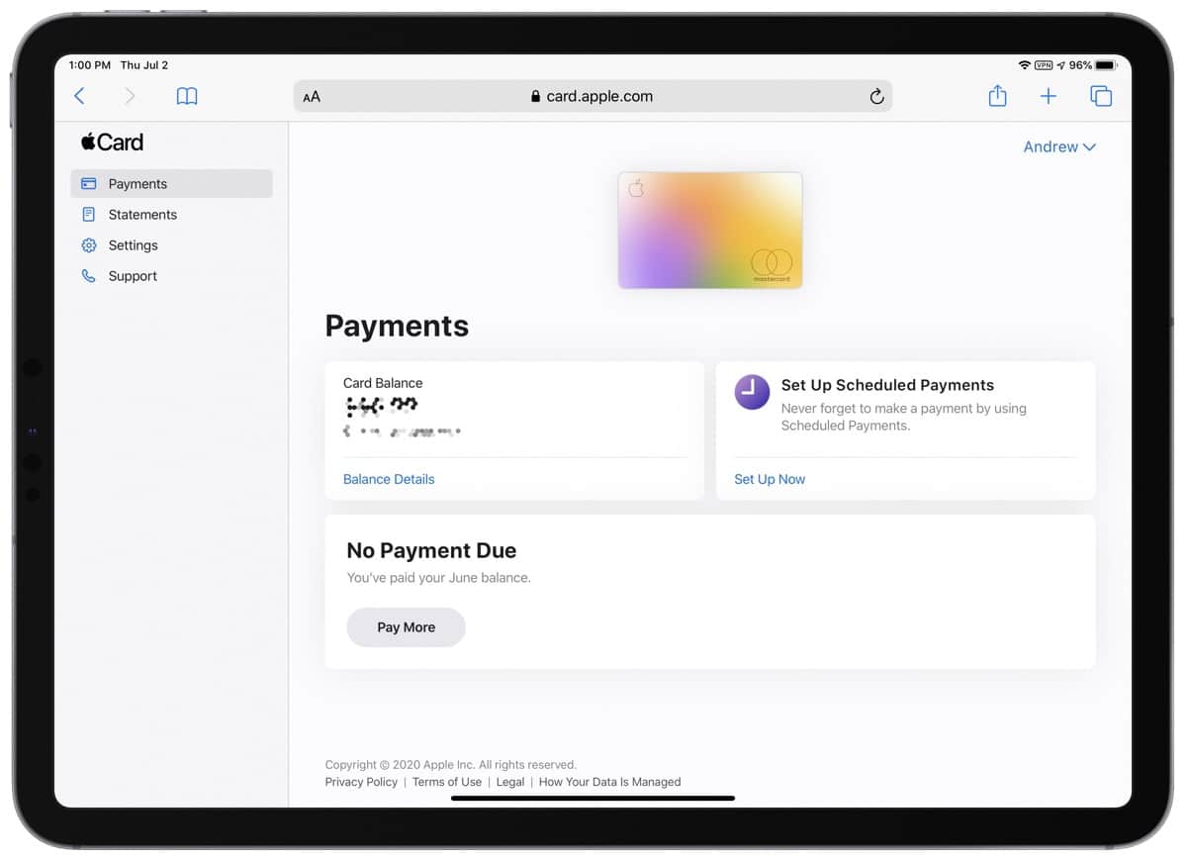Open the Terms of Use link
This screenshot has width=1187, height=862.
point(447,782)
